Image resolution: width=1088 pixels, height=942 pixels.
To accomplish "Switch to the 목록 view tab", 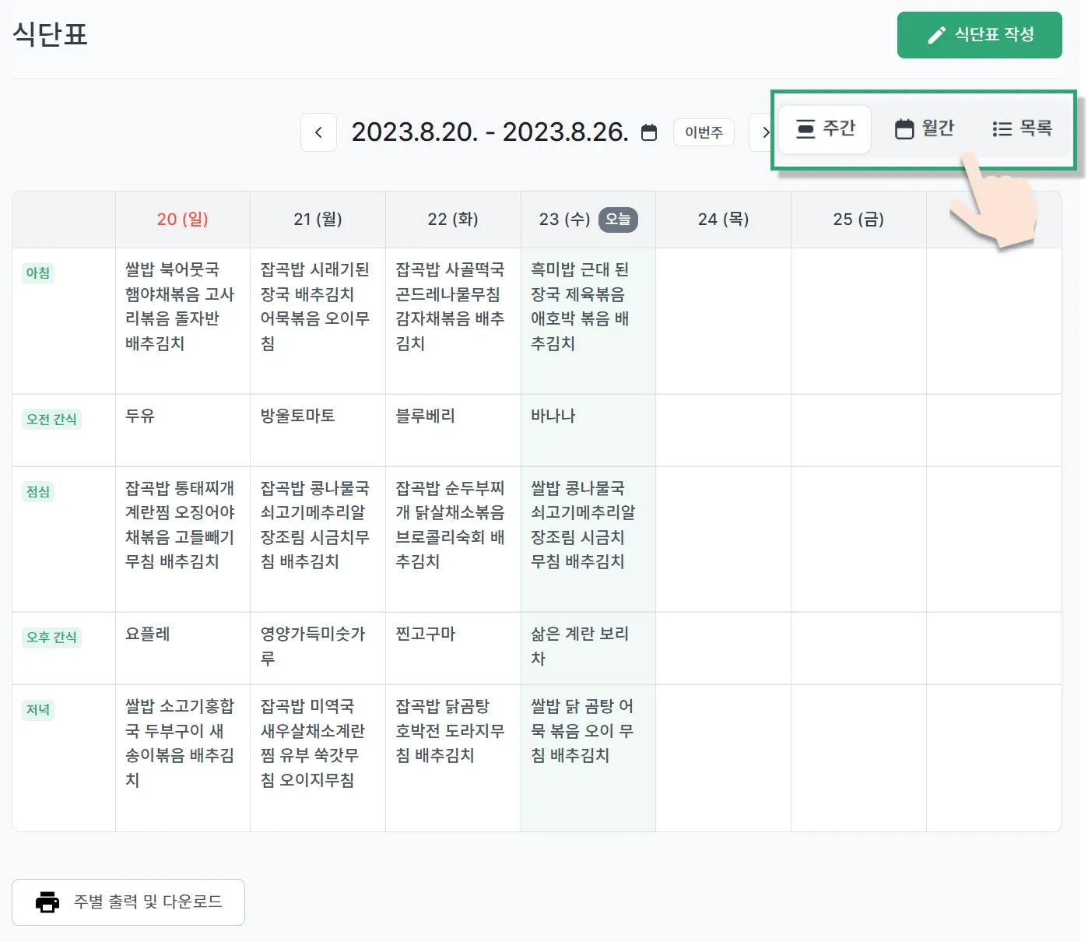I will pyautogui.click(x=1022, y=128).
